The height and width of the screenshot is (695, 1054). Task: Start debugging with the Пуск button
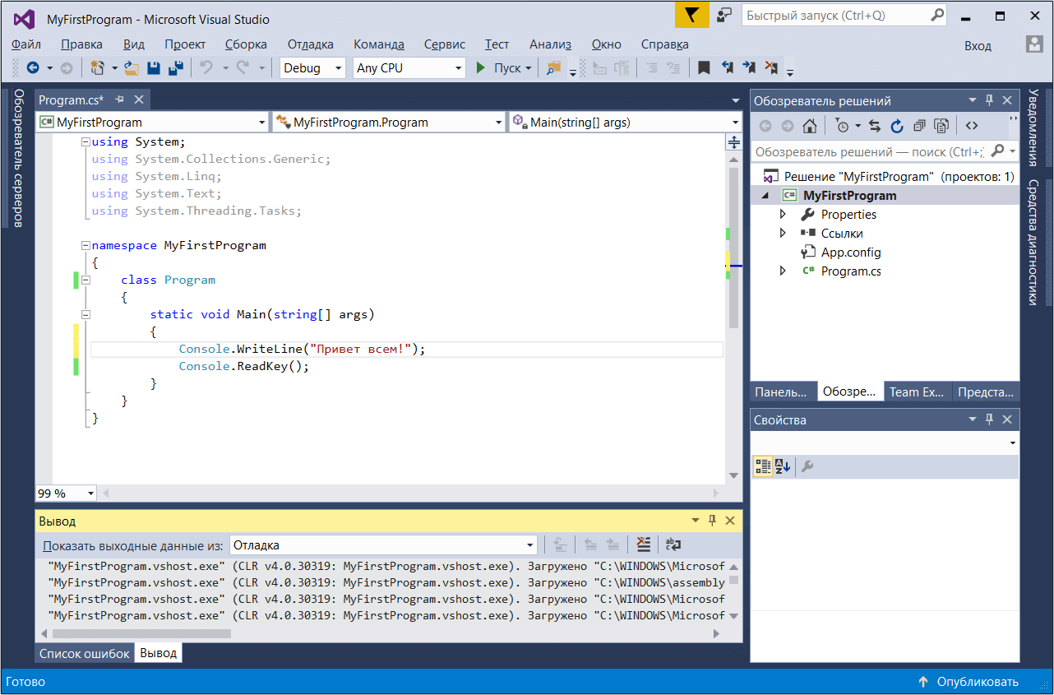(505, 68)
